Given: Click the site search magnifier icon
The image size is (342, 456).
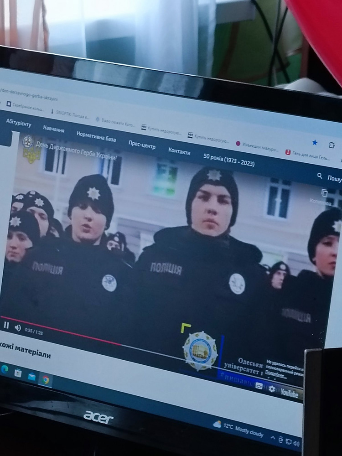Looking at the screenshot, I should (320, 176).
